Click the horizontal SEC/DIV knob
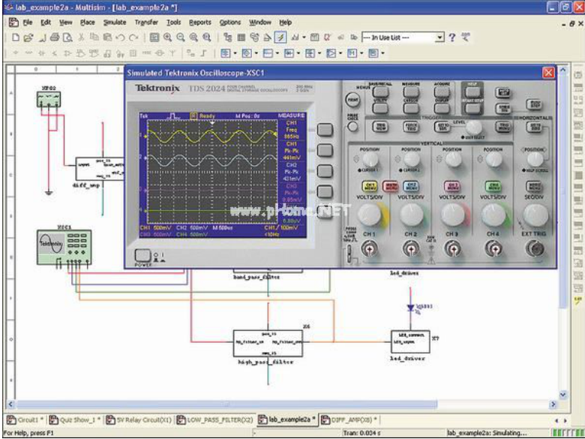 [x=534, y=215]
